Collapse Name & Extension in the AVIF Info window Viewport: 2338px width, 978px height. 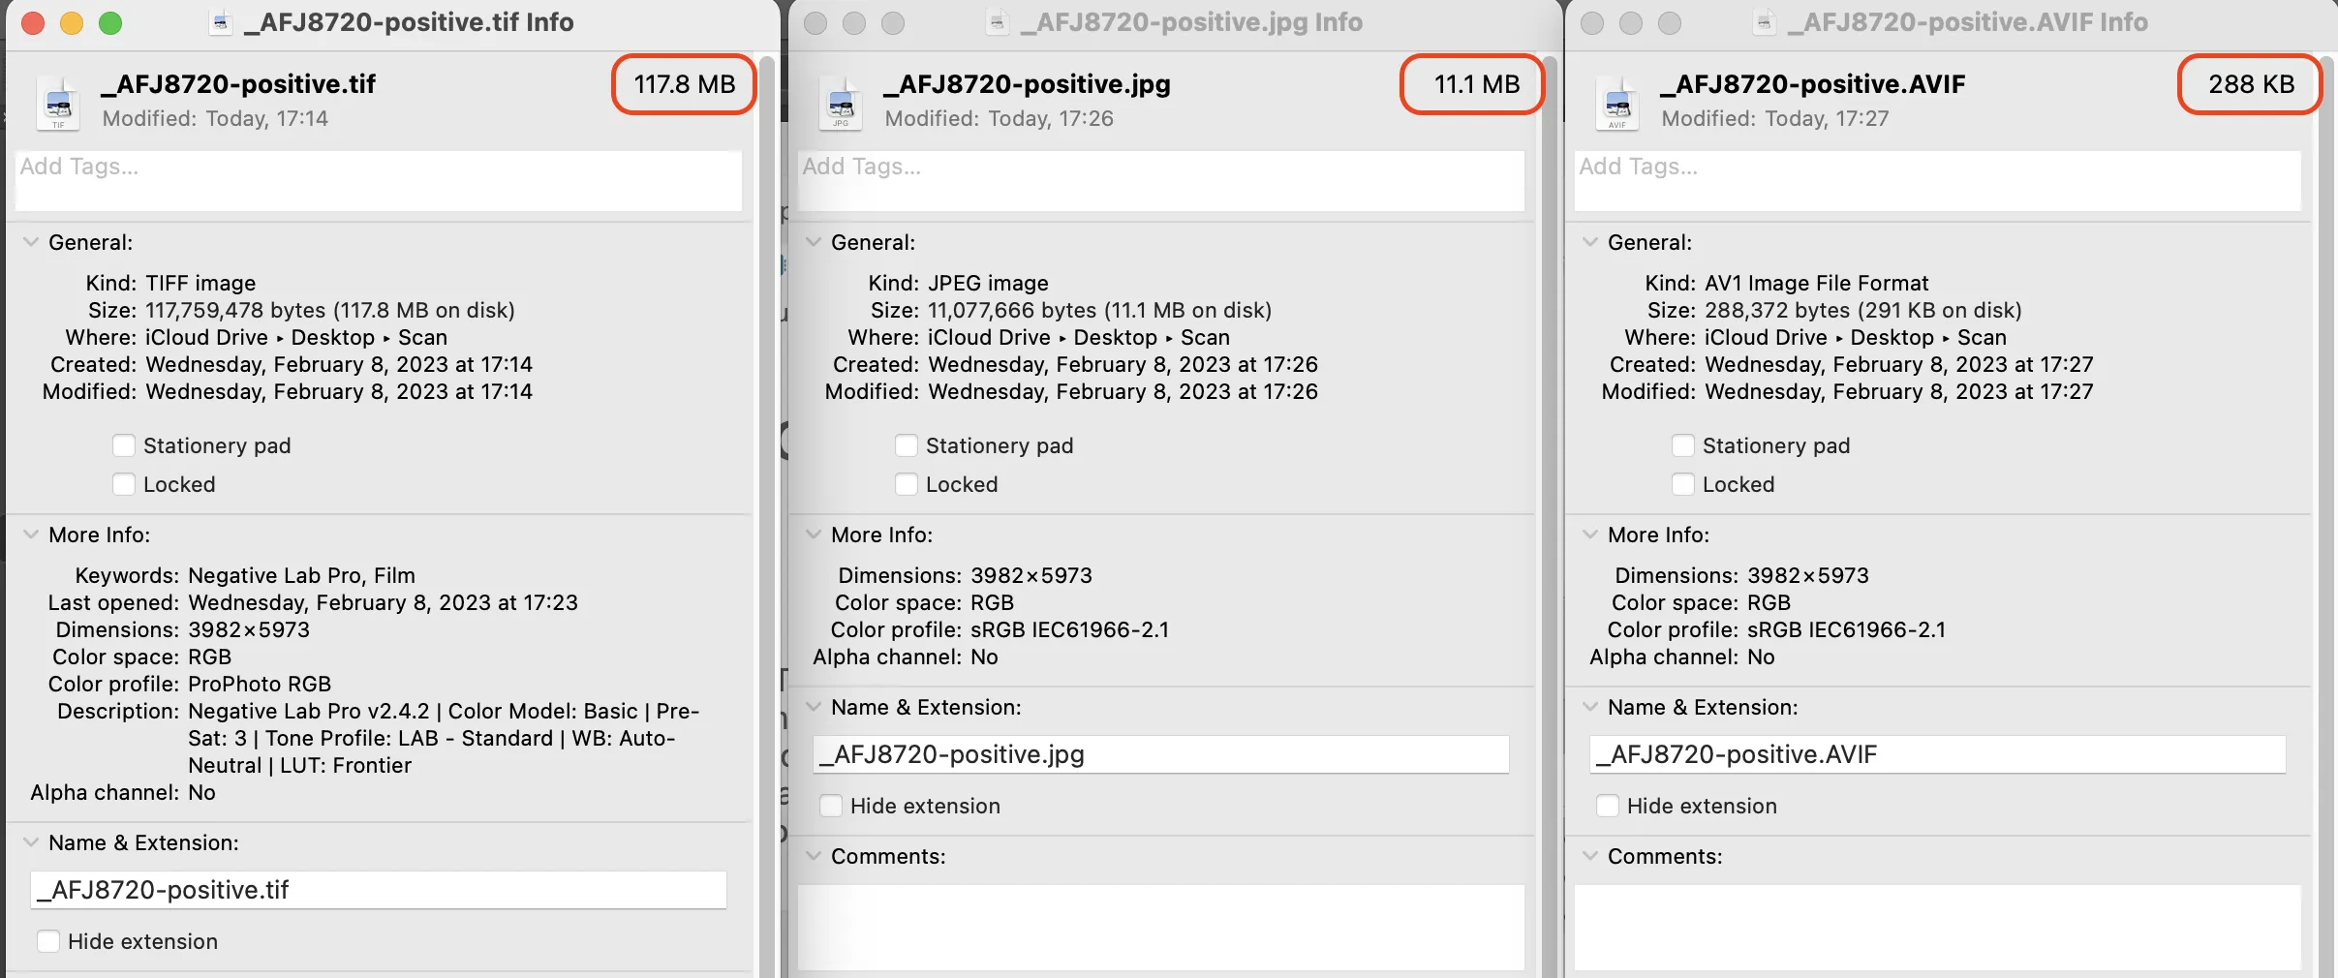coord(1590,707)
